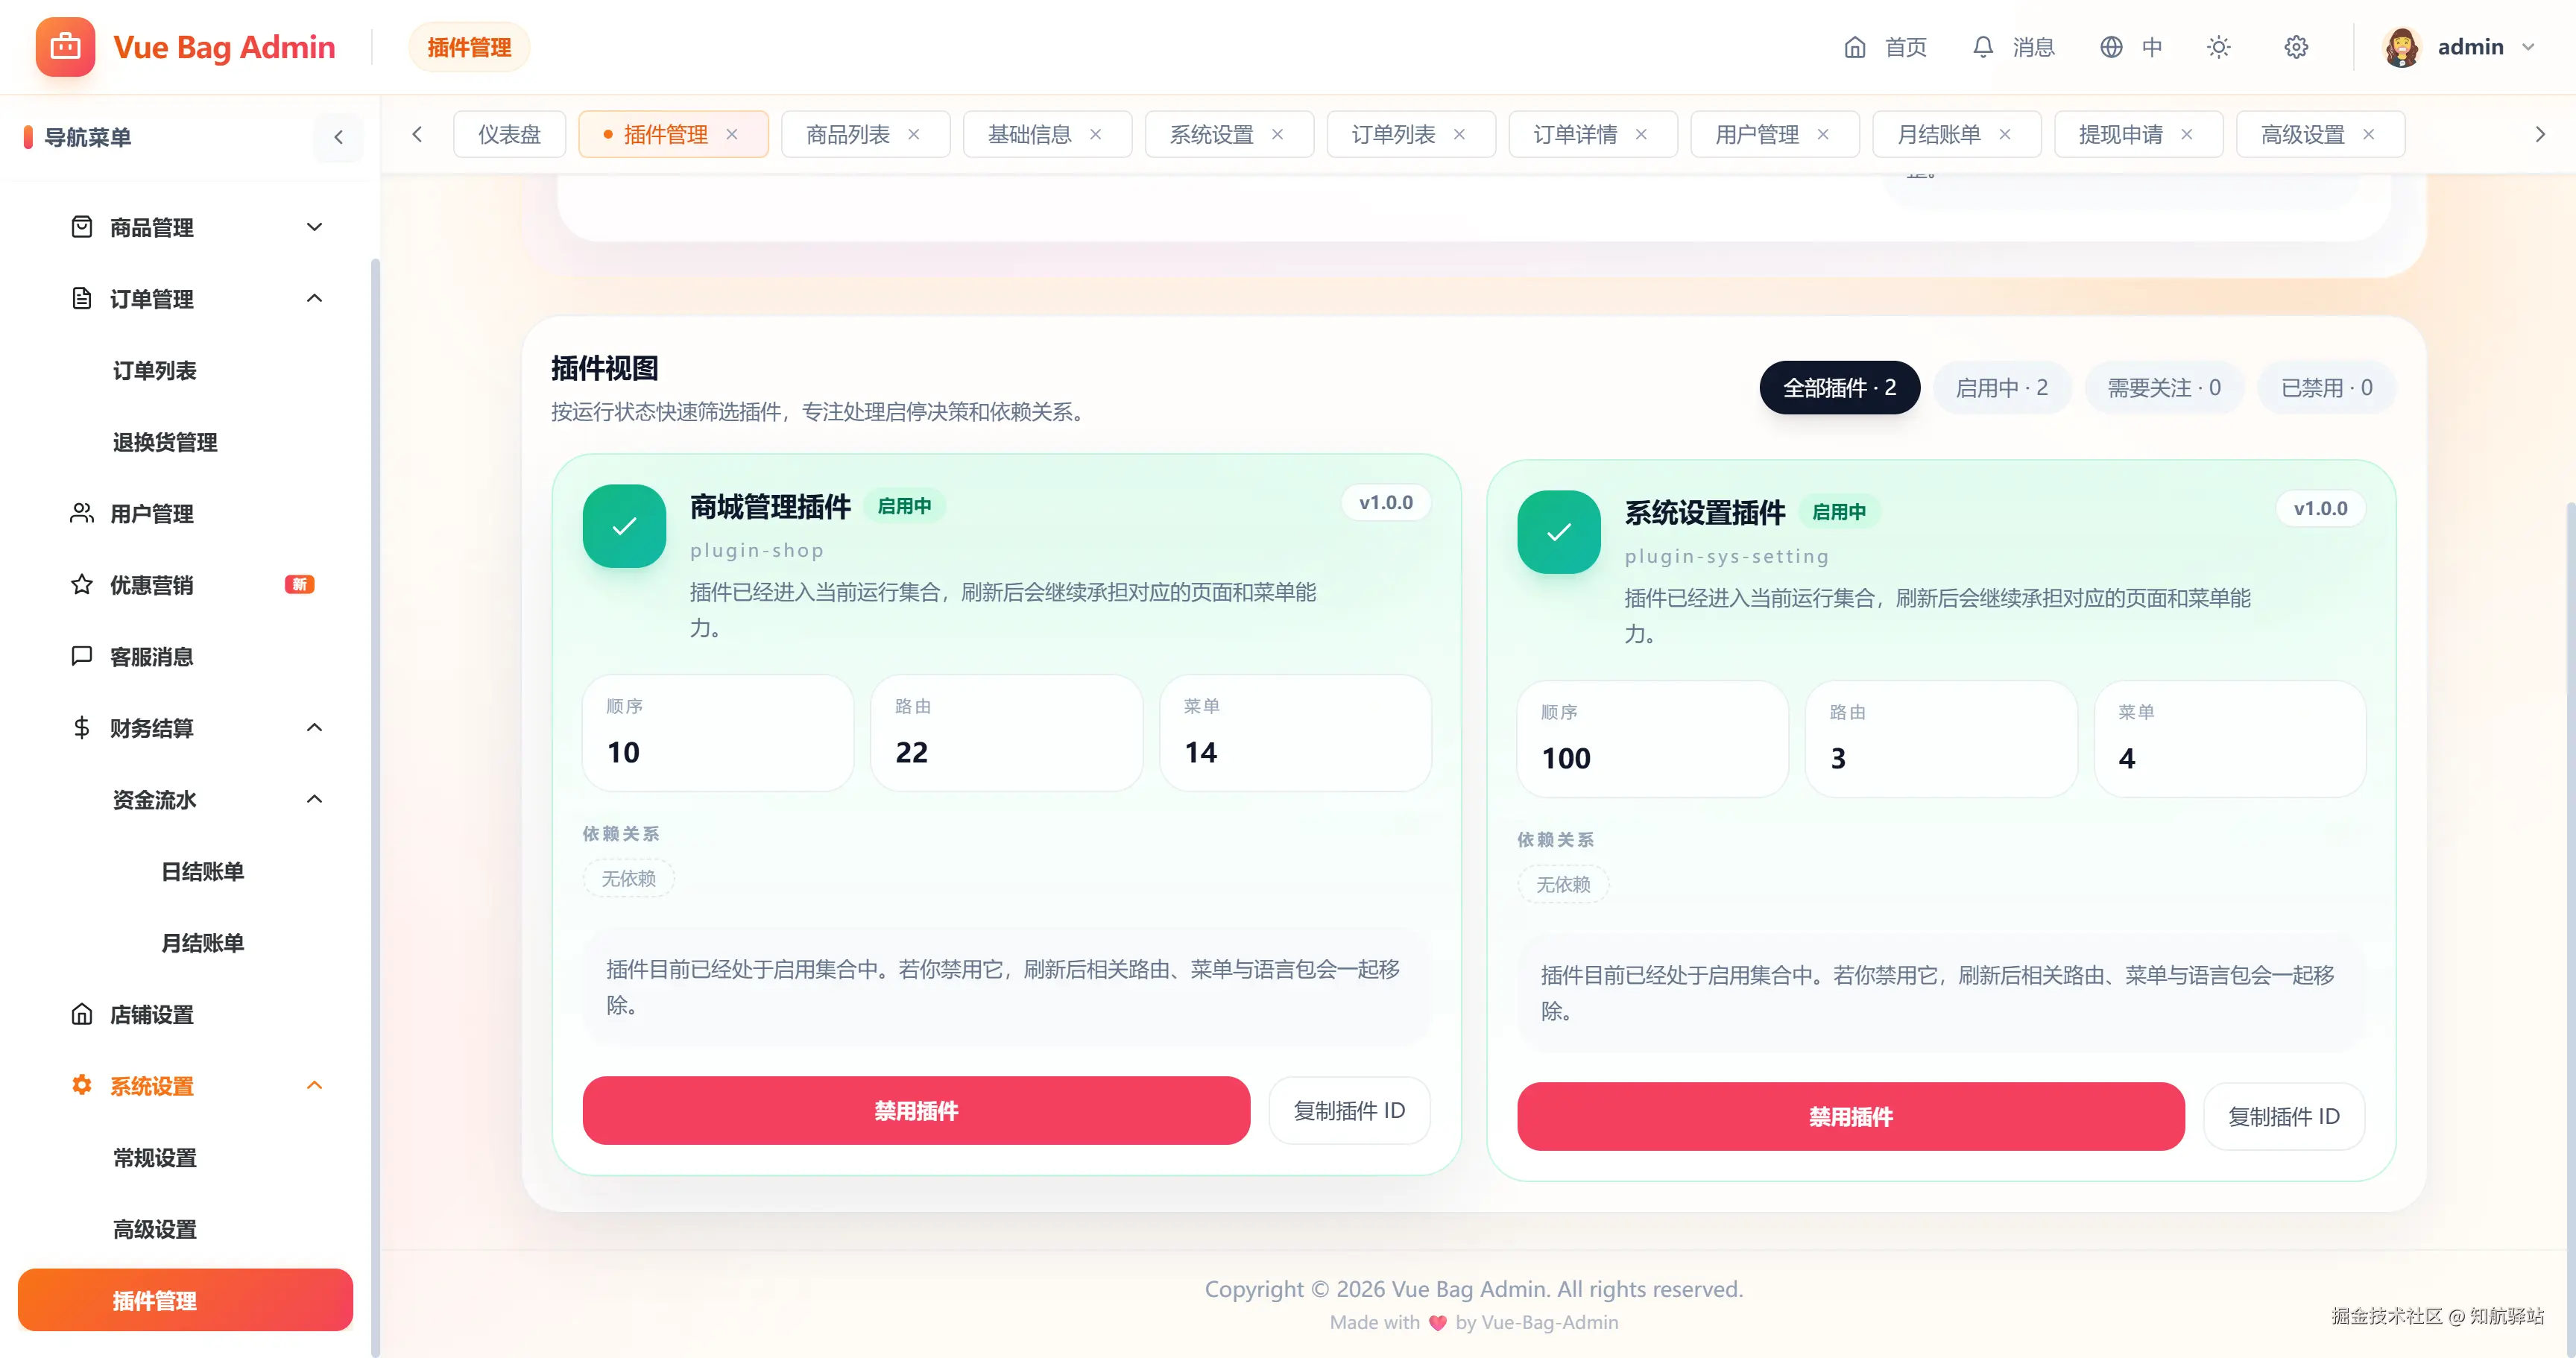
Task: Close the 订单列表 tab
Action: coord(1459,134)
